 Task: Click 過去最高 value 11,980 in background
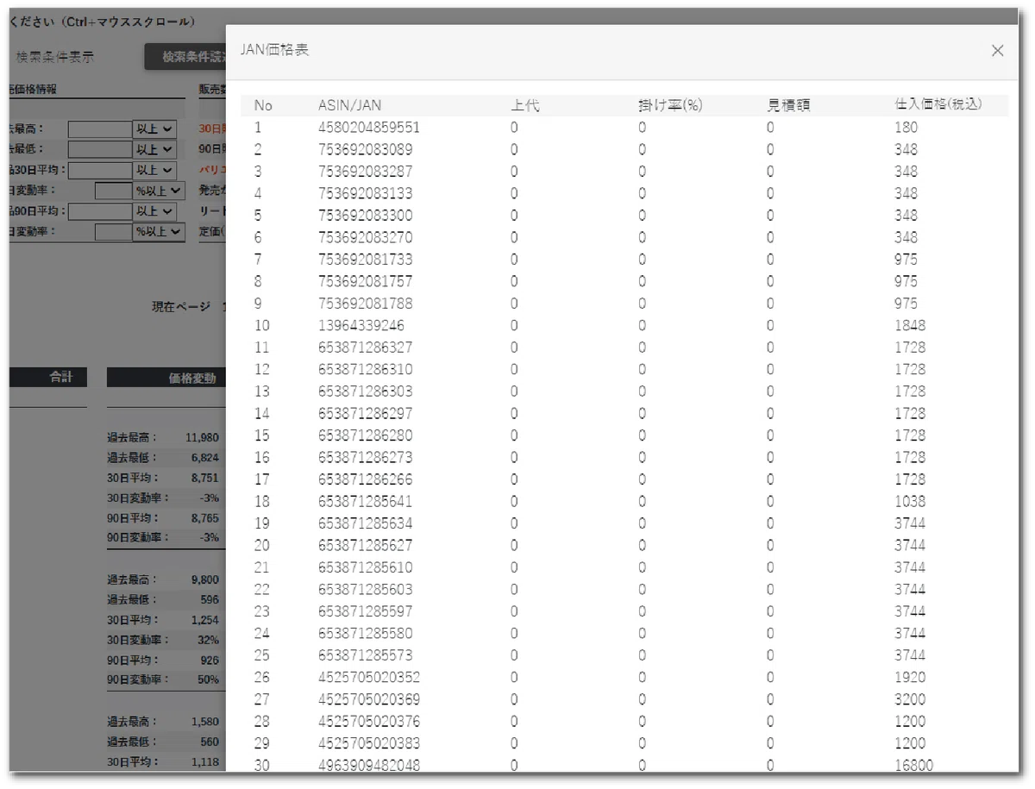203,438
